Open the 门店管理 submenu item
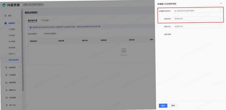Image resolution: width=226 pixels, height=110 pixels. point(12,29)
